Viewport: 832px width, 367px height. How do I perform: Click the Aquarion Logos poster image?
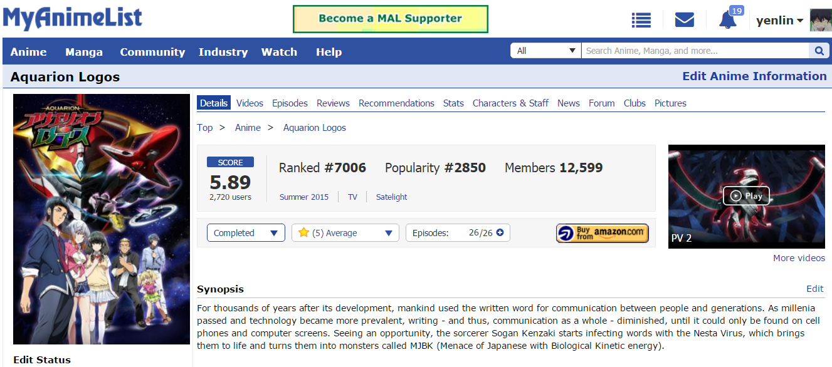click(102, 219)
